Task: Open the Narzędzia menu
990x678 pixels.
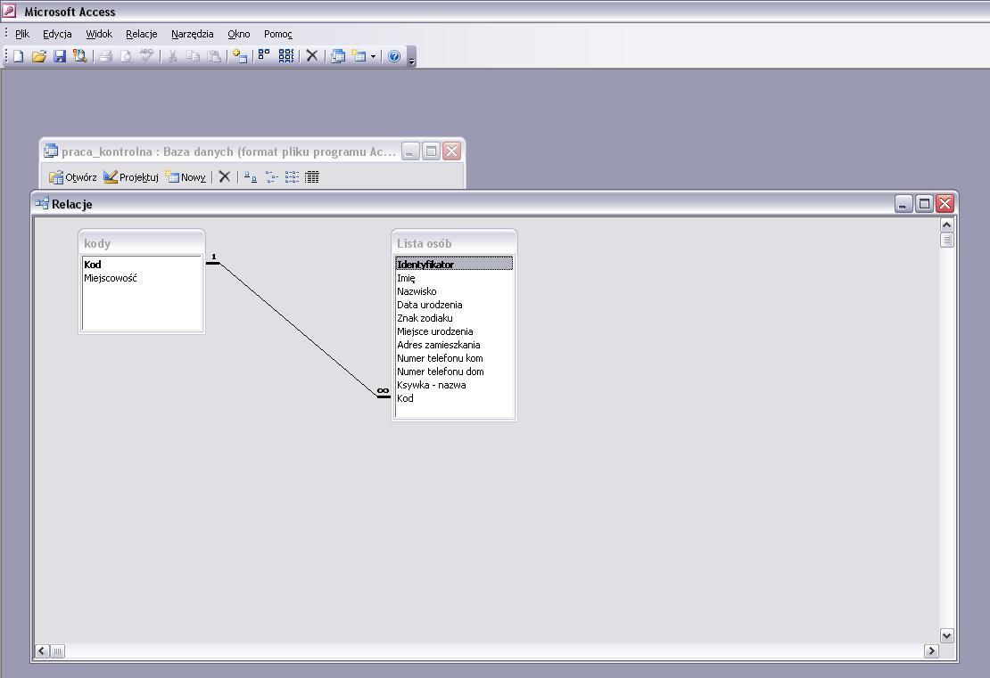Action: 192,34
